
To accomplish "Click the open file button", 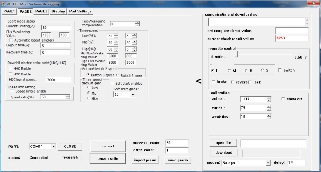I will pos(223,142).
